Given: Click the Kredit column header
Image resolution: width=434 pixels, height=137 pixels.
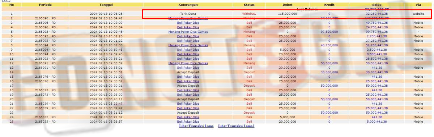Looking at the screenshot, I should pos(329,5).
